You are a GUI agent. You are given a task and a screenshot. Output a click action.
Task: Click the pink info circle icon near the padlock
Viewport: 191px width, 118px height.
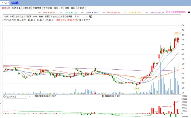tap(167, 12)
